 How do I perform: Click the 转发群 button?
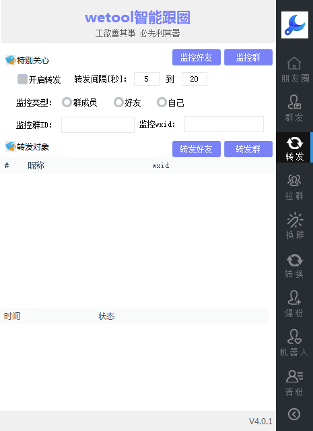pos(248,149)
